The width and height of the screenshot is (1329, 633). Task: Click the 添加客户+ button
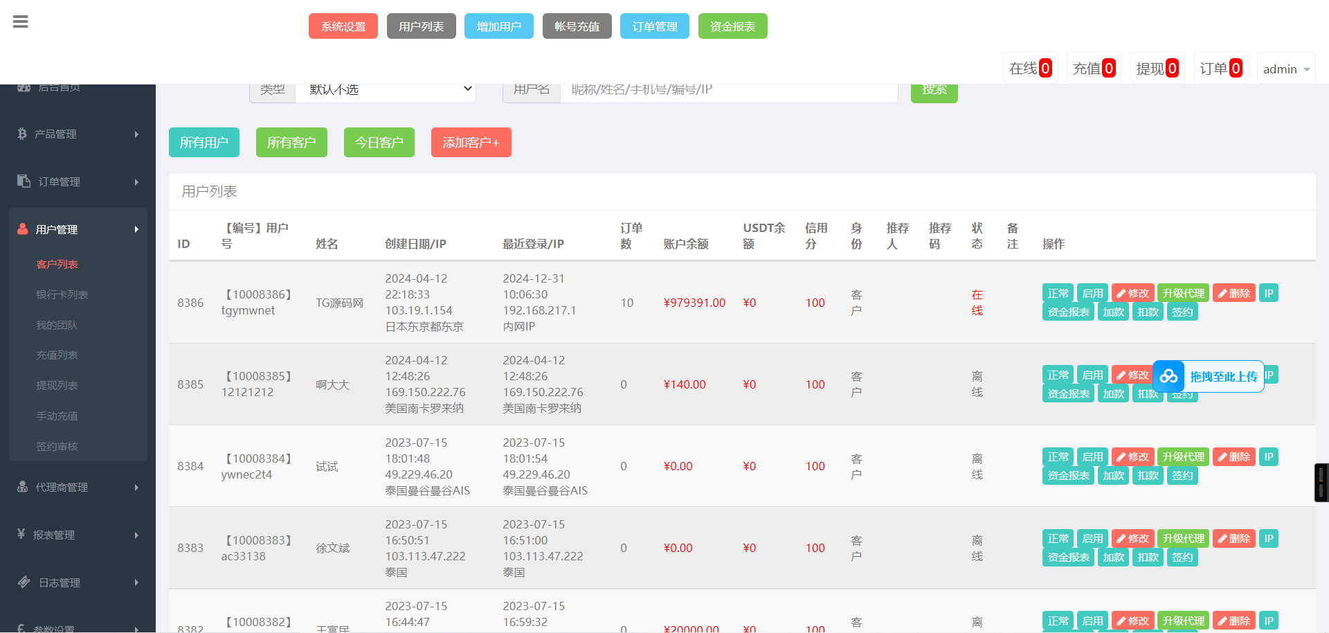[x=471, y=142]
